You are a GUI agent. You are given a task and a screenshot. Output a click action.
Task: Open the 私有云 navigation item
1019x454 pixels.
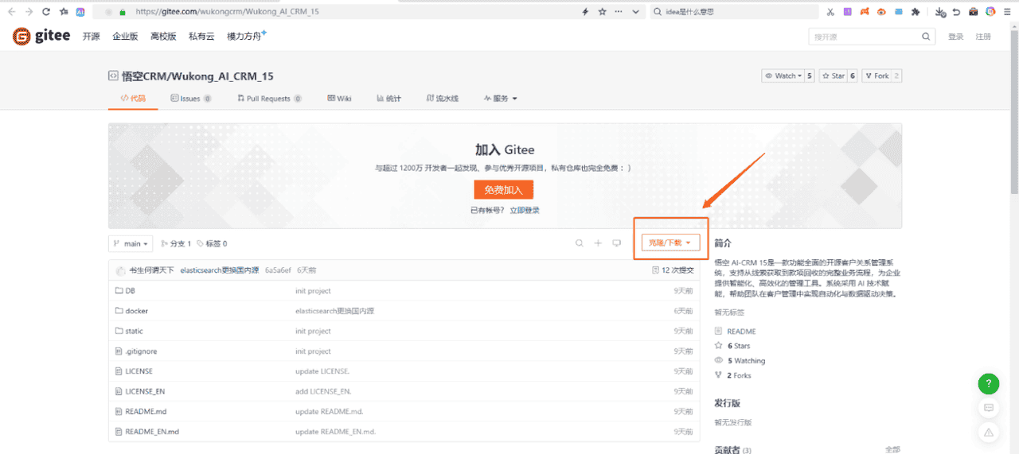(201, 37)
